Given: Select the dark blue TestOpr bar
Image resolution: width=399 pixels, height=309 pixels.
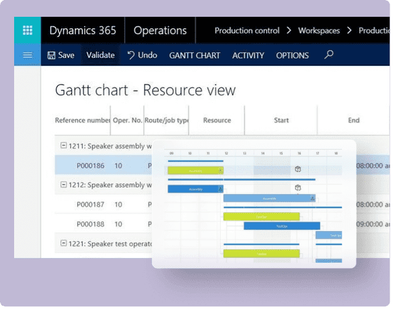Looking at the screenshot, I should (x=282, y=226).
